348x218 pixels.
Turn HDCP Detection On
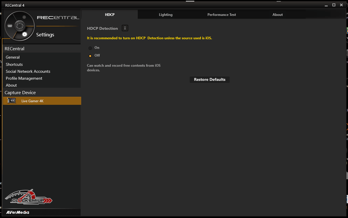coord(90,48)
